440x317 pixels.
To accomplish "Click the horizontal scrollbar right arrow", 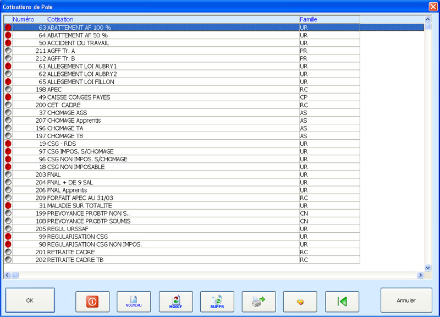I will click(x=420, y=275).
